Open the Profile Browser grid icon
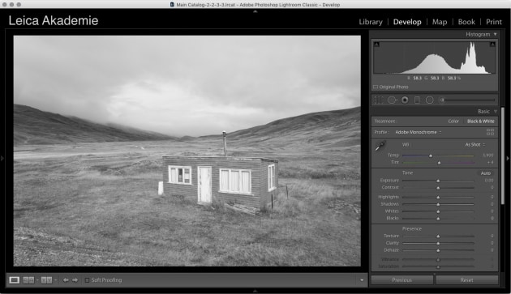This screenshot has height=294, width=511. (x=490, y=132)
